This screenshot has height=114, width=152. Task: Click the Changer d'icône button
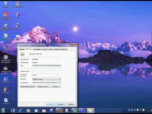[43, 86]
